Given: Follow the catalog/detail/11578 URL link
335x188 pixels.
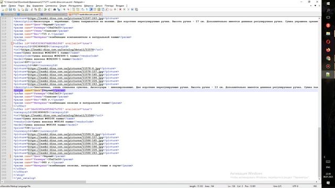Looking at the screenshot, I should tap(58, 50).
